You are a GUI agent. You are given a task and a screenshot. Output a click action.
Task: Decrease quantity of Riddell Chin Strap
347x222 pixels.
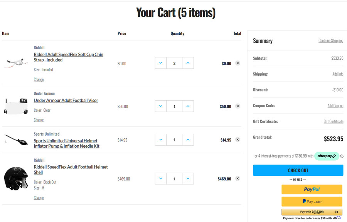[161, 63]
